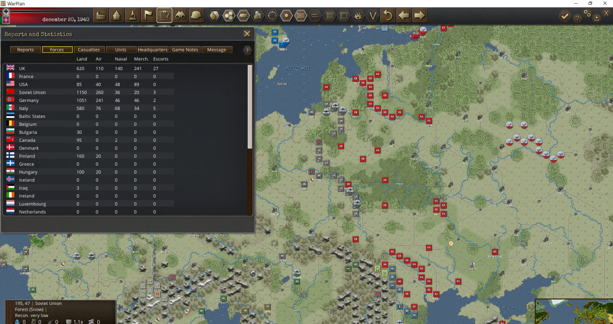Toggle the crosshair target hexagon icon
Screen dimensions: 613x324
point(272,16)
